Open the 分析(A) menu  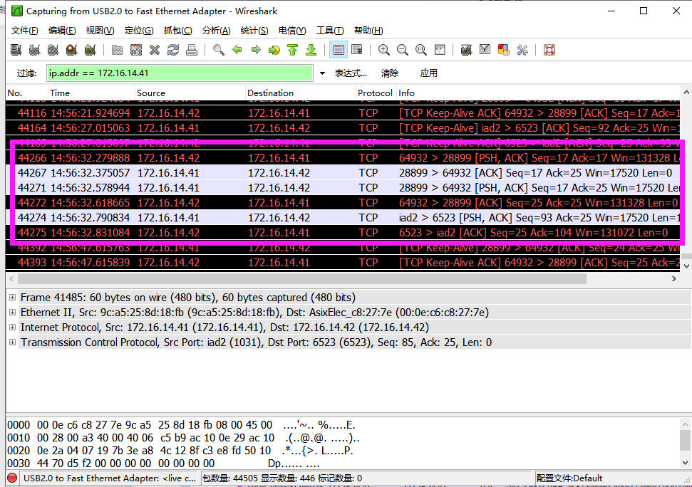pos(216,31)
